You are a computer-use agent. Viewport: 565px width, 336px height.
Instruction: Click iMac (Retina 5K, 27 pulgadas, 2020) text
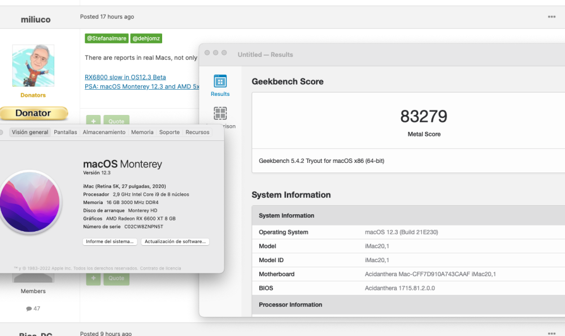click(124, 186)
